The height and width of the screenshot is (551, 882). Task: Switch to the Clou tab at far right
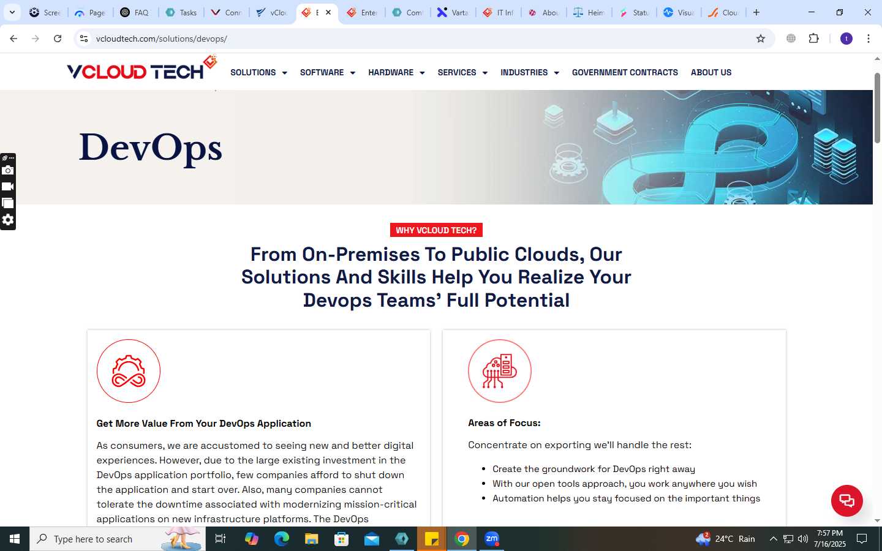723,12
